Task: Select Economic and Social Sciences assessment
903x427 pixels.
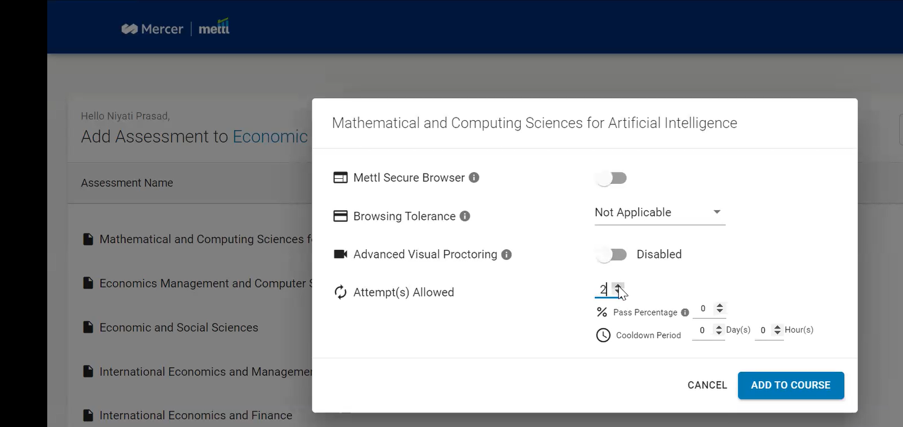Action: (x=179, y=328)
